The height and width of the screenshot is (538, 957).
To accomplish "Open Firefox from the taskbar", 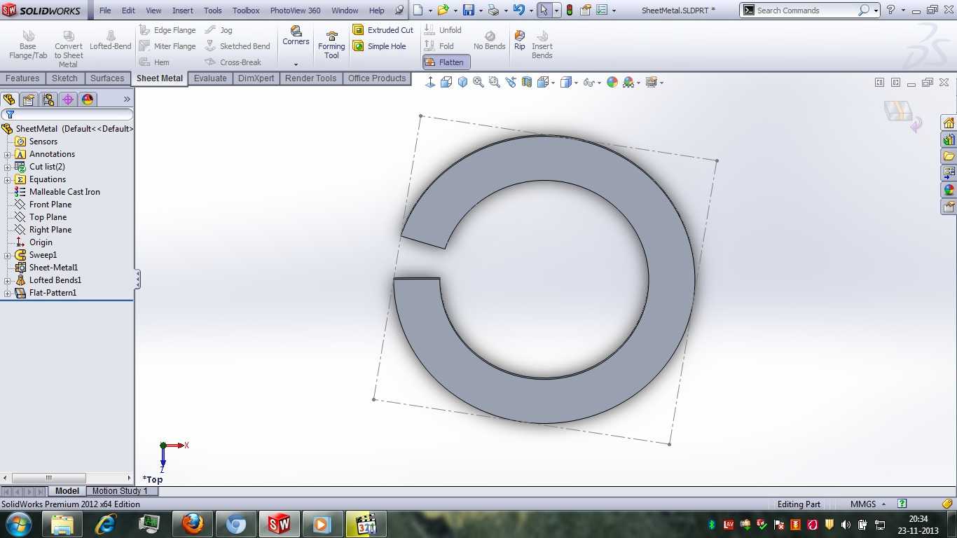I will coord(192,524).
